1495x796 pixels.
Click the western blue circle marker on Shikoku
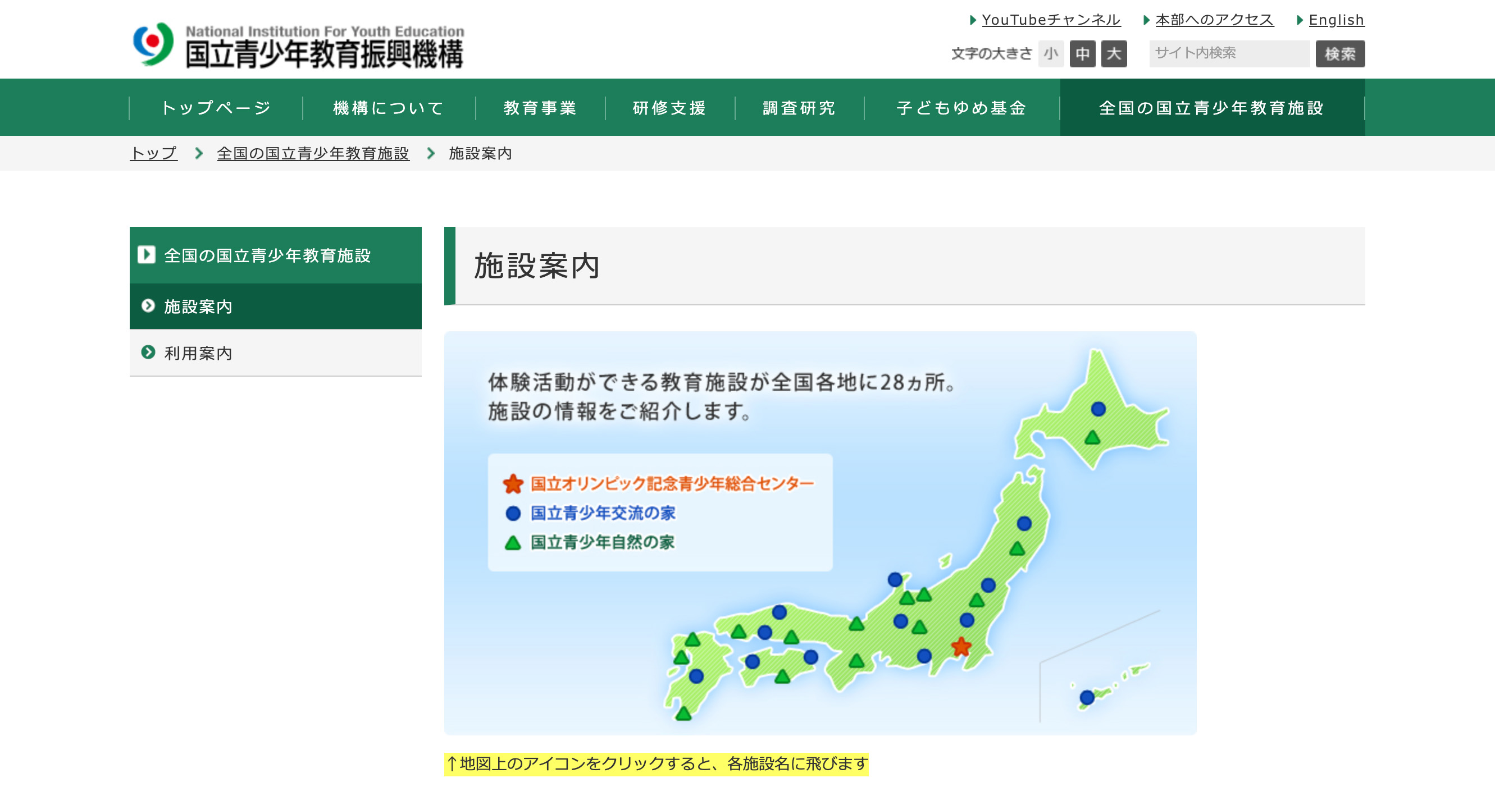pos(752,661)
